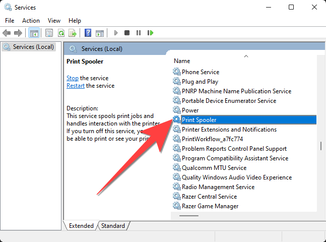The image size is (326, 242).
Task: Switch to the Standard tab
Action: [x=113, y=226]
